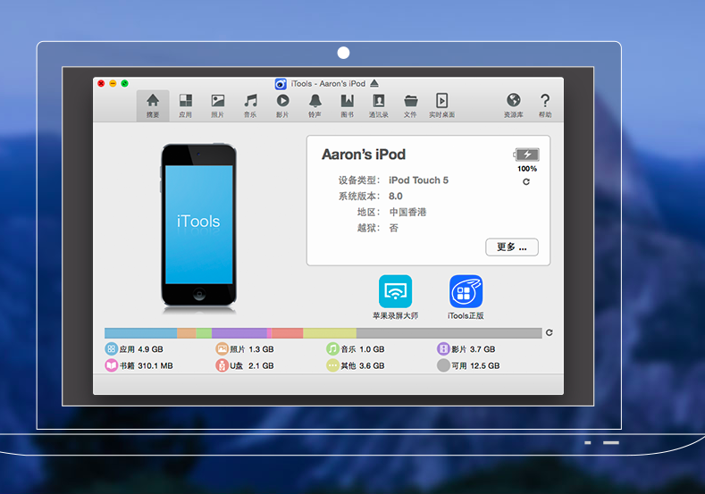The image size is (705, 494).
Task: Click the blue 应用 segment of storage bar
Action: point(140,333)
